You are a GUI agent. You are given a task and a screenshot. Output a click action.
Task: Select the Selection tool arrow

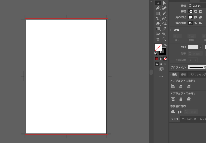(158, 3)
